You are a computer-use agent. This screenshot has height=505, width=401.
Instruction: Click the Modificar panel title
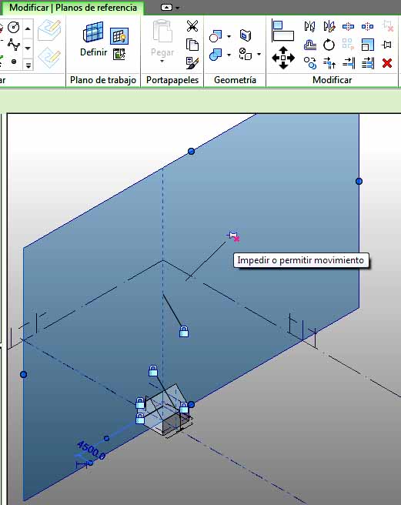click(332, 80)
